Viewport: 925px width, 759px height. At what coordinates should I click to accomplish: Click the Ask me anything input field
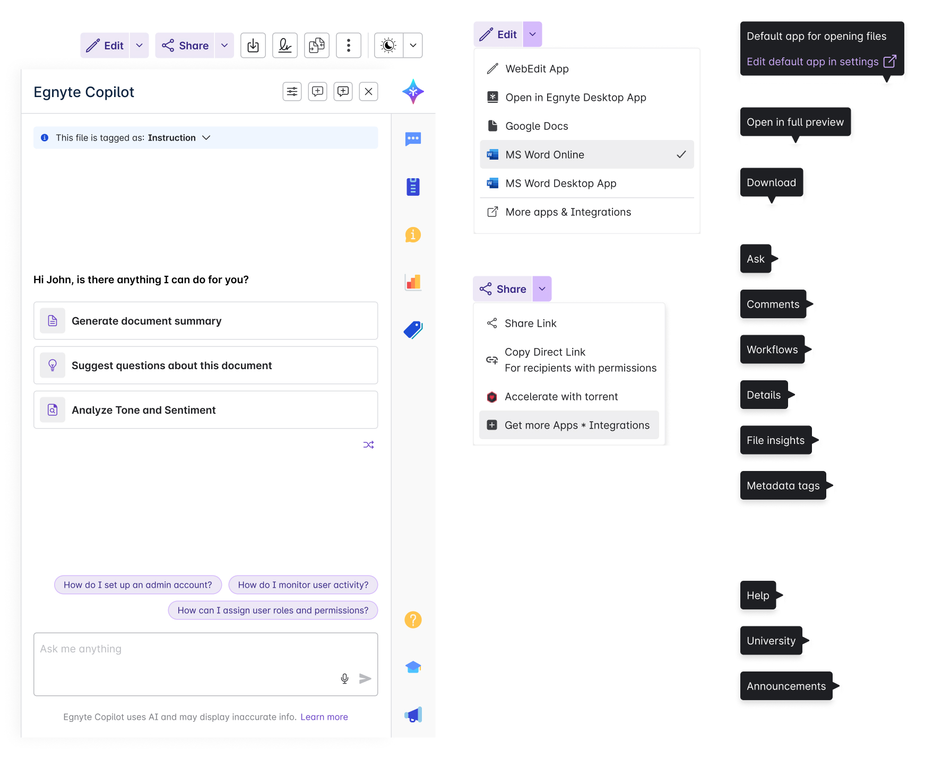(206, 664)
